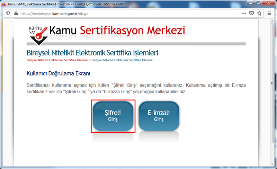This screenshot has height=169, width=277.
Task: Click the Save to Pocket icon
Action: [252, 14]
